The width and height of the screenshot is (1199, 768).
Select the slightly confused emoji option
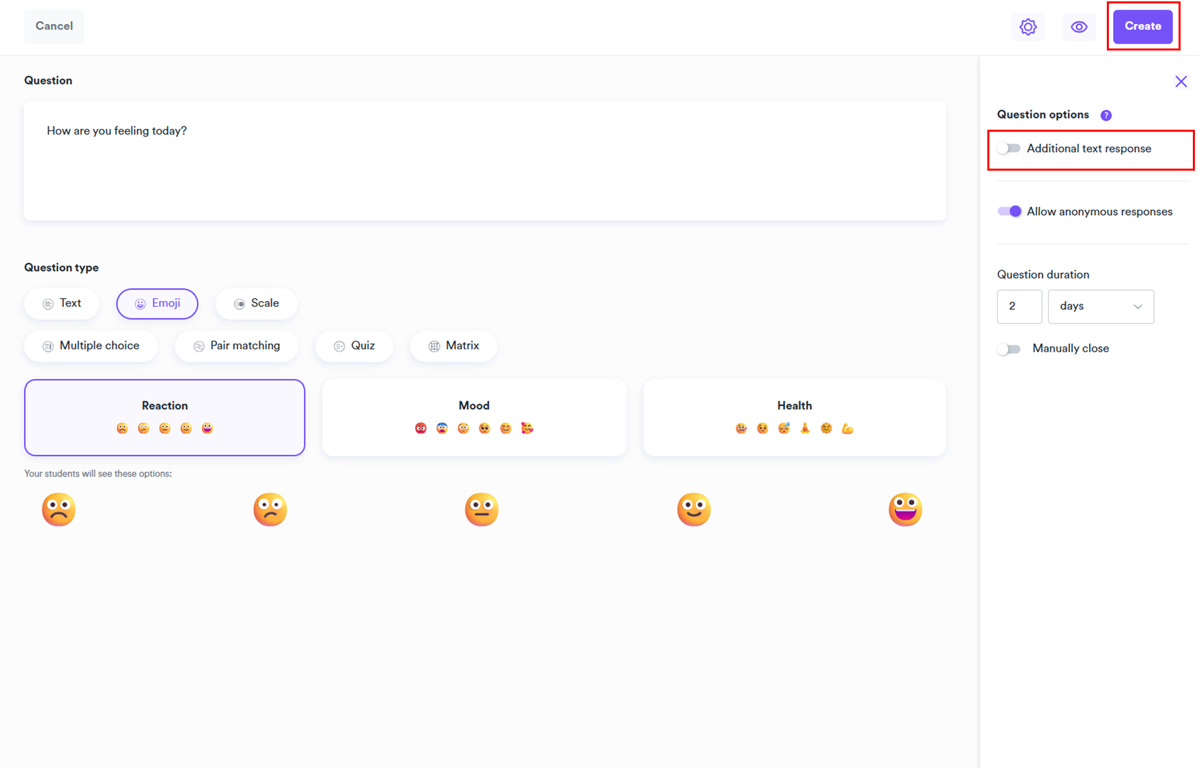(270, 509)
